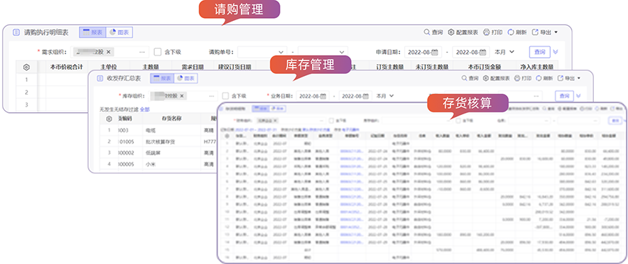628x264 pixels.
Task: Open 业务日期 end date calendar
Action: pos(365,96)
